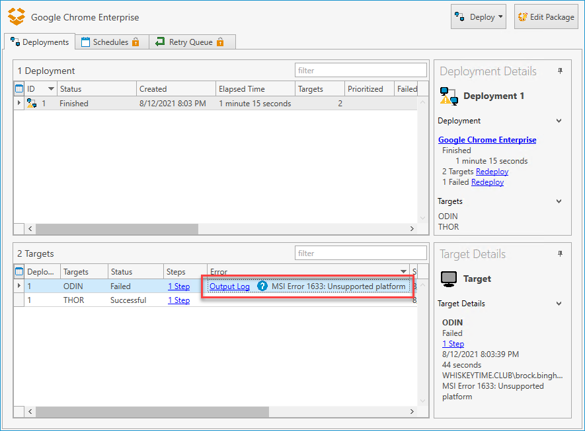The image size is (585, 431).
Task: Click the deployments filter input field
Action: pos(360,71)
